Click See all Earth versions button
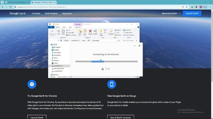Image resolution: width=213 pixels, height=119 pixels. click(120, 117)
